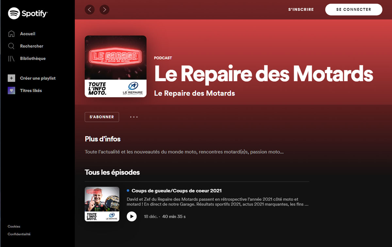Open the three-dots more options menu

[134, 117]
